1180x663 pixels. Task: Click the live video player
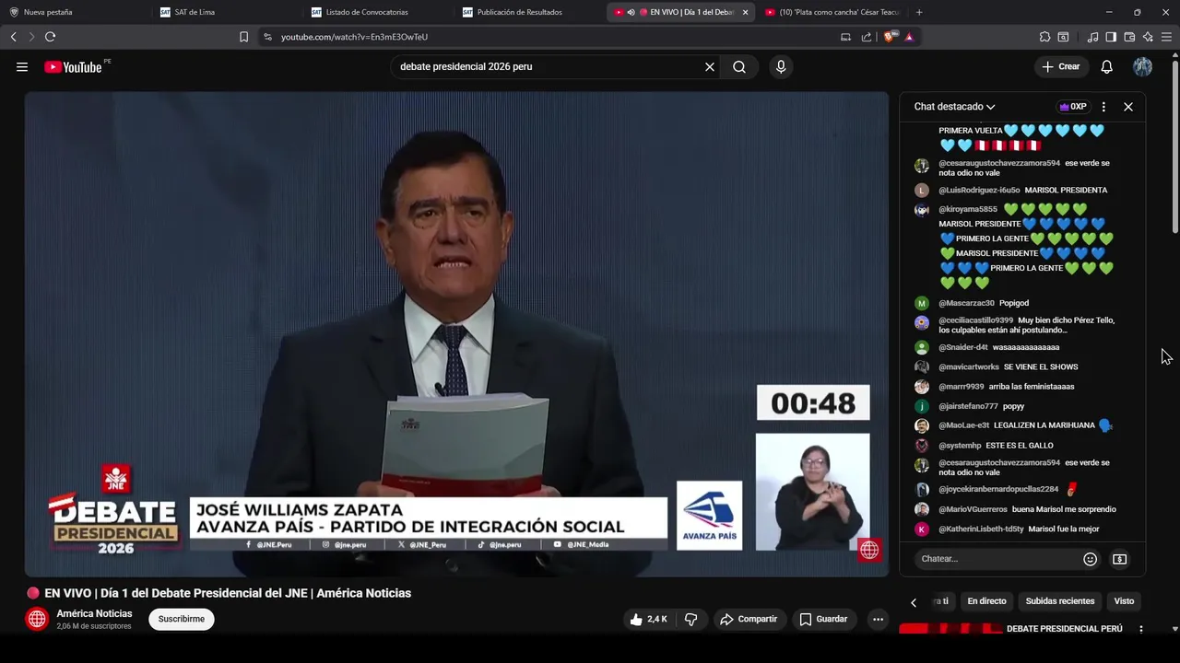point(456,333)
